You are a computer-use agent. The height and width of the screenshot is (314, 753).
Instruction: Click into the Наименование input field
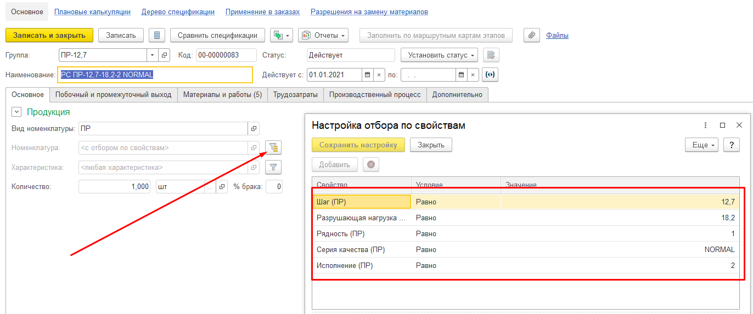pyautogui.click(x=155, y=75)
